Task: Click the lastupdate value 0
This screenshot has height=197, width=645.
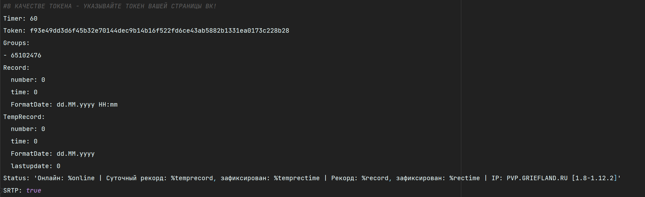Action: point(58,166)
